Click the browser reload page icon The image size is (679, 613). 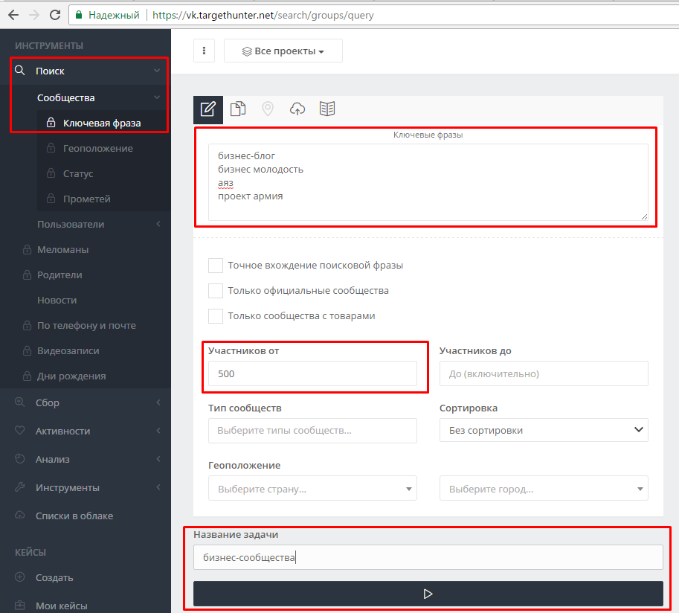55,14
